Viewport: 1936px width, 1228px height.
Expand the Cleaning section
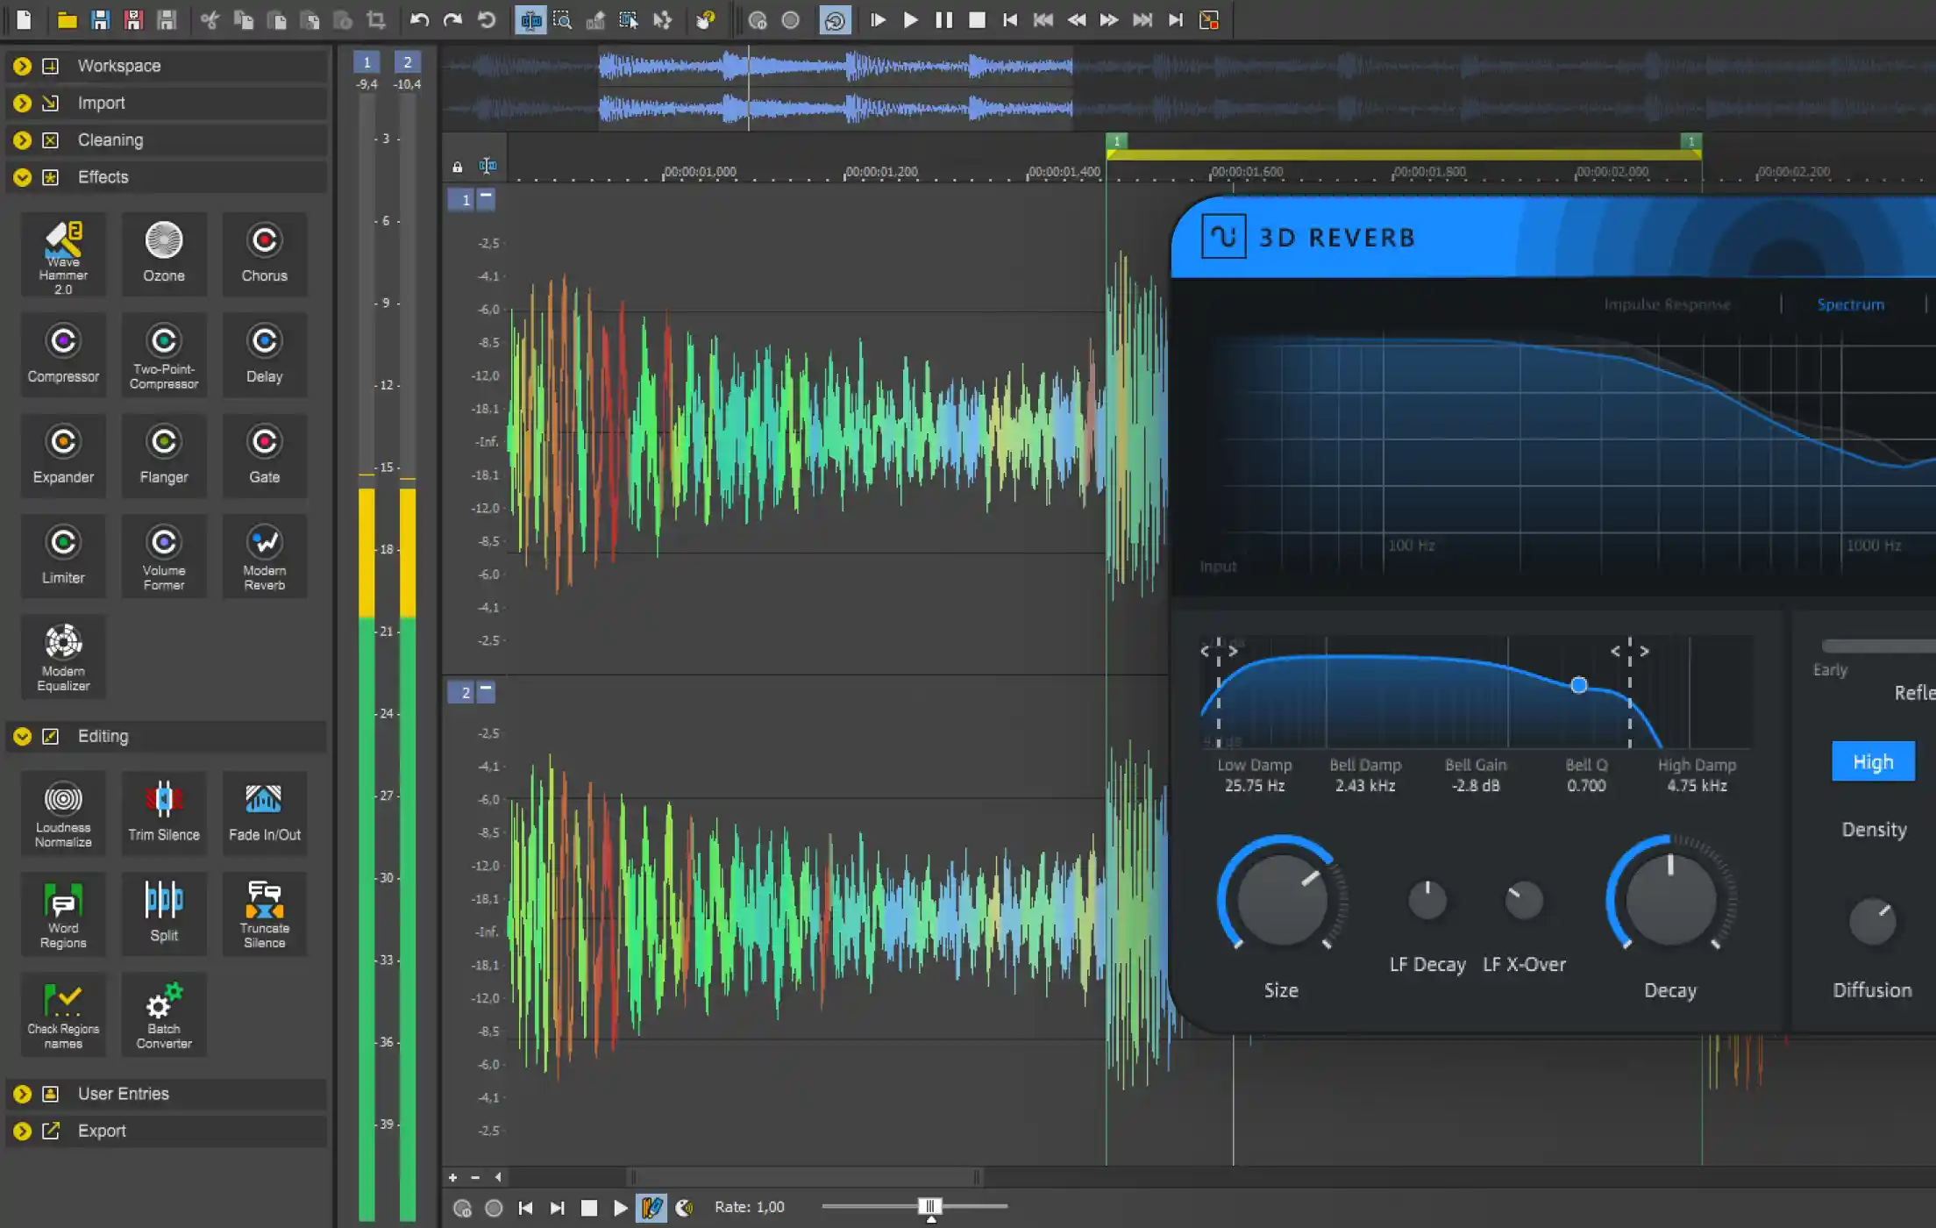coord(23,140)
